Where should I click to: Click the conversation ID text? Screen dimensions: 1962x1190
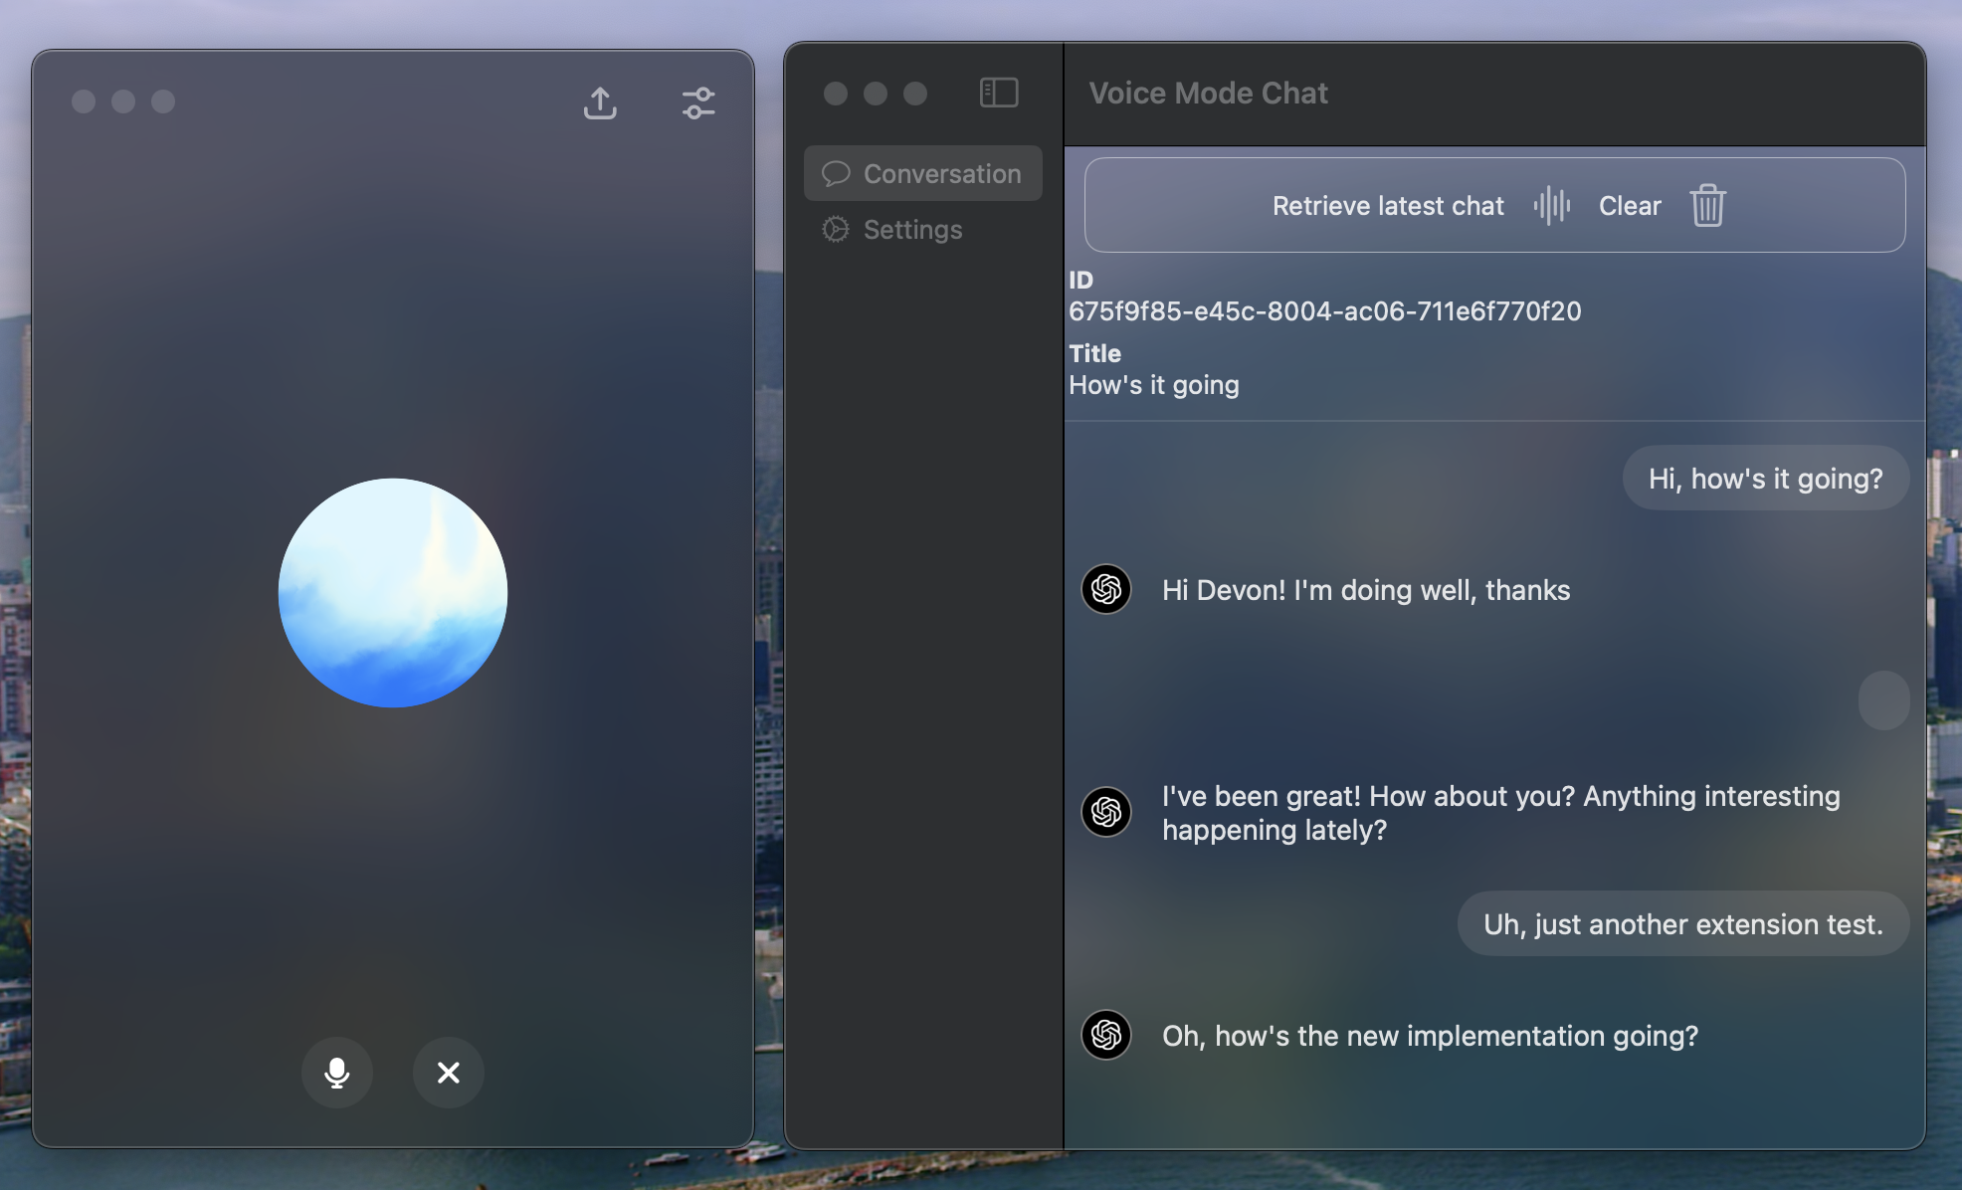(x=1324, y=311)
